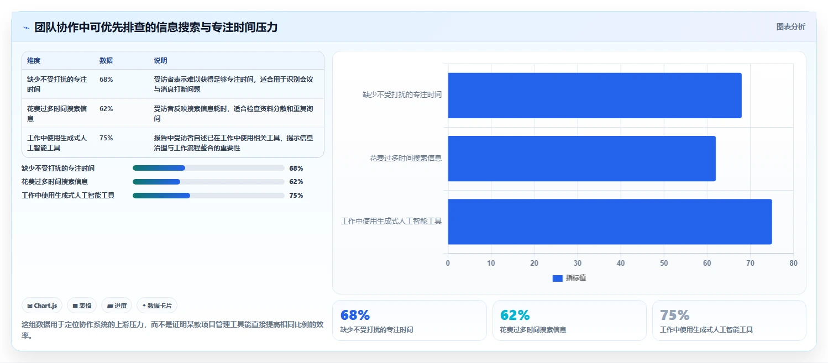This screenshot has width=828, height=363.
Task: Click 62% beside the second progress bar
Action: pos(296,182)
